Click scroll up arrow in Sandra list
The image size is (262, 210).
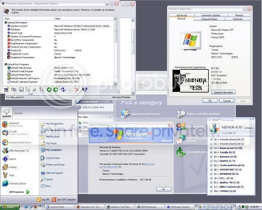click(x=115, y=18)
